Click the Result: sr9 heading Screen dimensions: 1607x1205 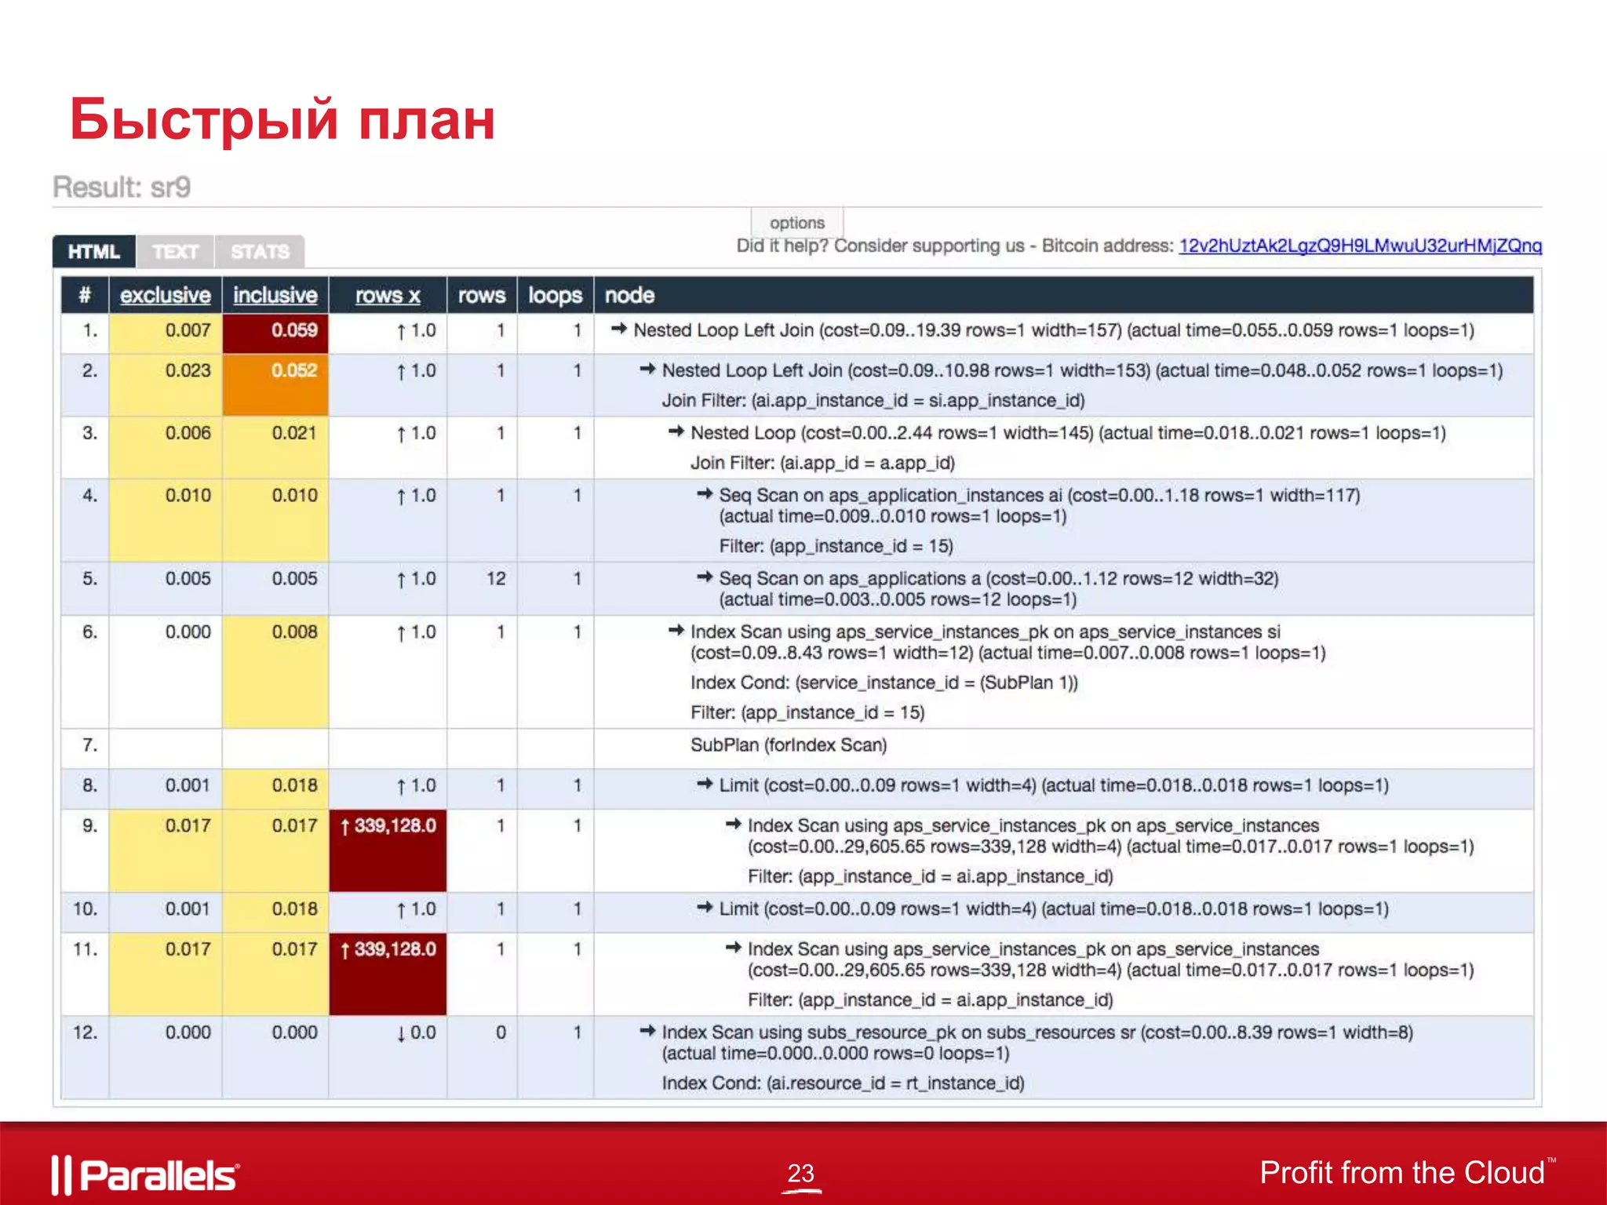(122, 187)
